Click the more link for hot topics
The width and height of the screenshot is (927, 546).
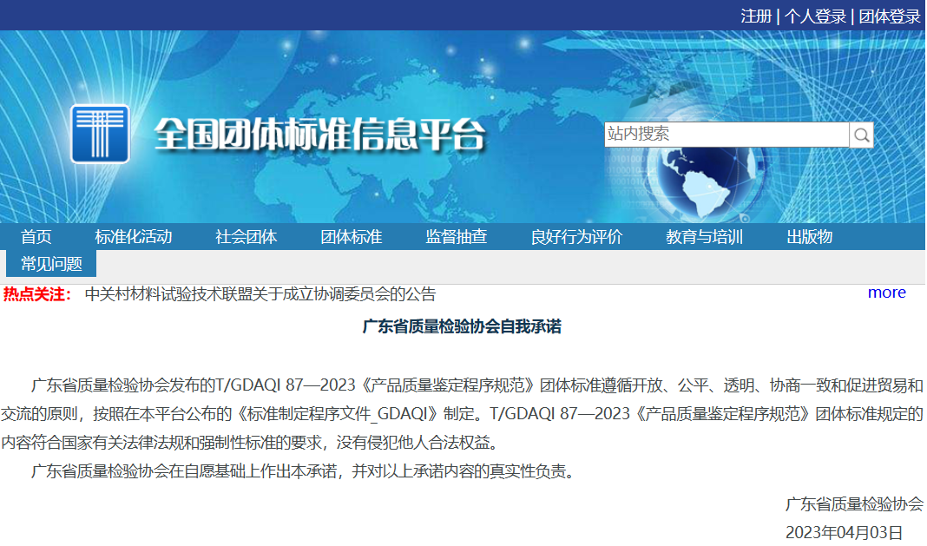pos(886,293)
